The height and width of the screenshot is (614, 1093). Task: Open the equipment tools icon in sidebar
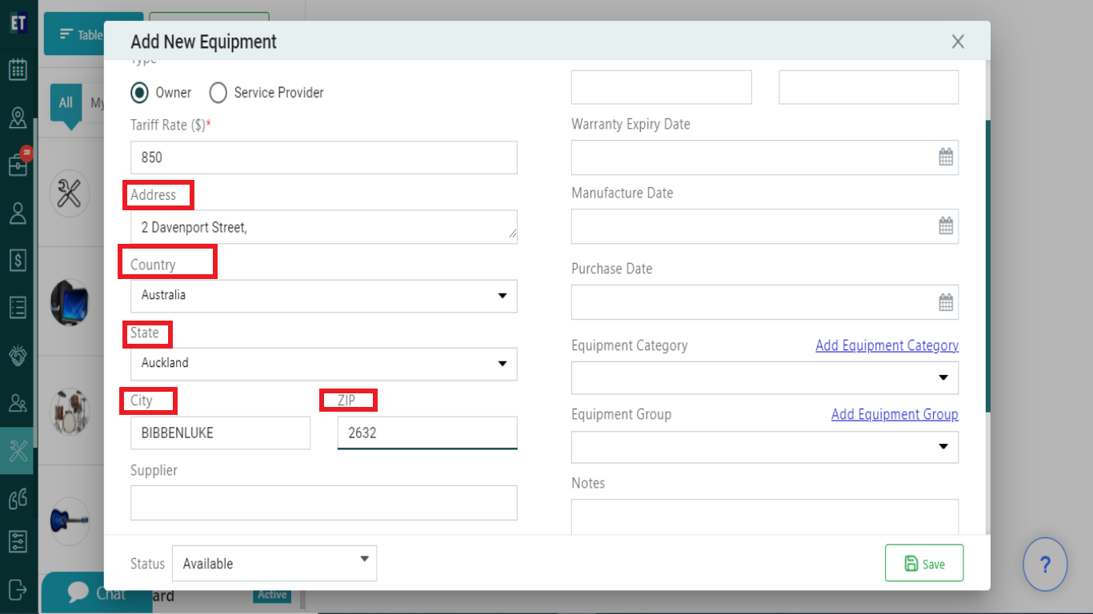point(18,451)
